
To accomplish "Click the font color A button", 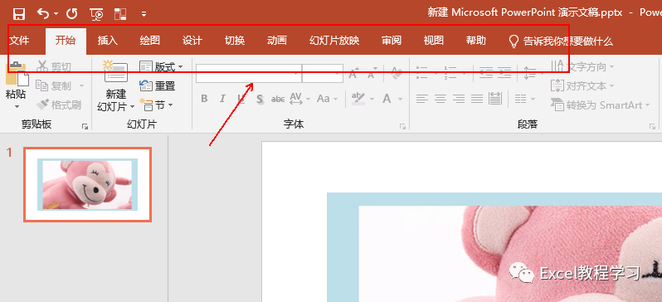I will 387,99.
